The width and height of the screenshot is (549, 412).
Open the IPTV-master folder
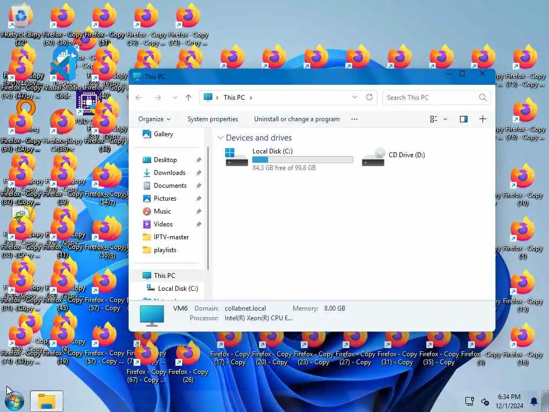point(171,237)
